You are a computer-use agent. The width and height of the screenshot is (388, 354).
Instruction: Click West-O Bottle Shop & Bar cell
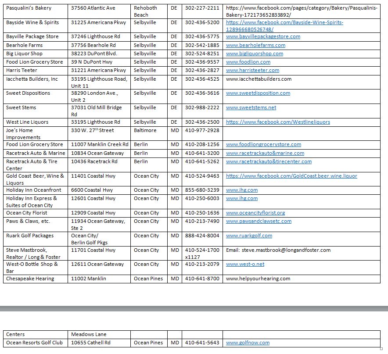[36, 268]
